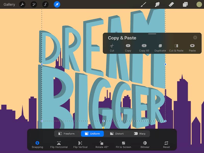Flip the selection vertically
The width and height of the screenshot is (204, 153).
click(80, 145)
